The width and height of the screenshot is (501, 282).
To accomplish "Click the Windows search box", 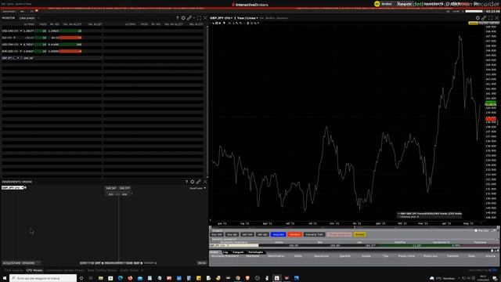I will (x=43, y=278).
